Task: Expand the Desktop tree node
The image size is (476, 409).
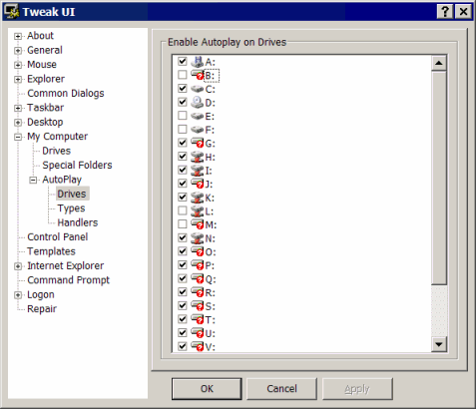Action: (18, 123)
